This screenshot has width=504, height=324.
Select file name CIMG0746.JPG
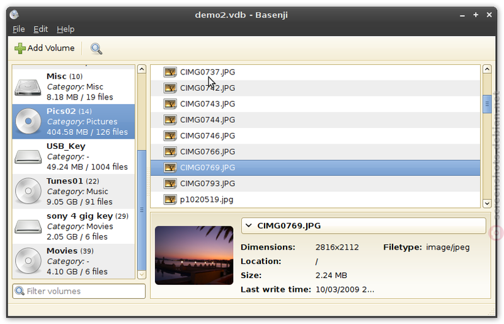207,136
